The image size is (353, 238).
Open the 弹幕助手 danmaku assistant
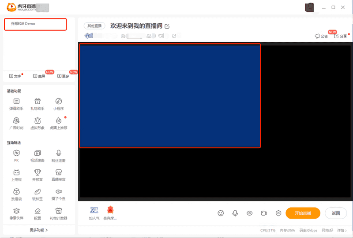(16, 104)
